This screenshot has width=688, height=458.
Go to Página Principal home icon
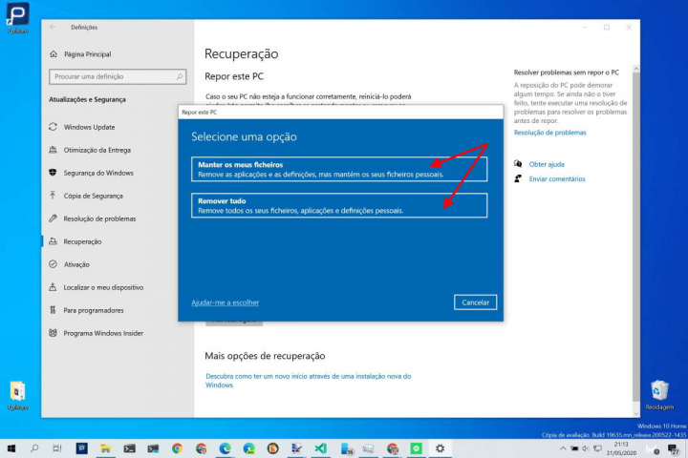[54, 54]
